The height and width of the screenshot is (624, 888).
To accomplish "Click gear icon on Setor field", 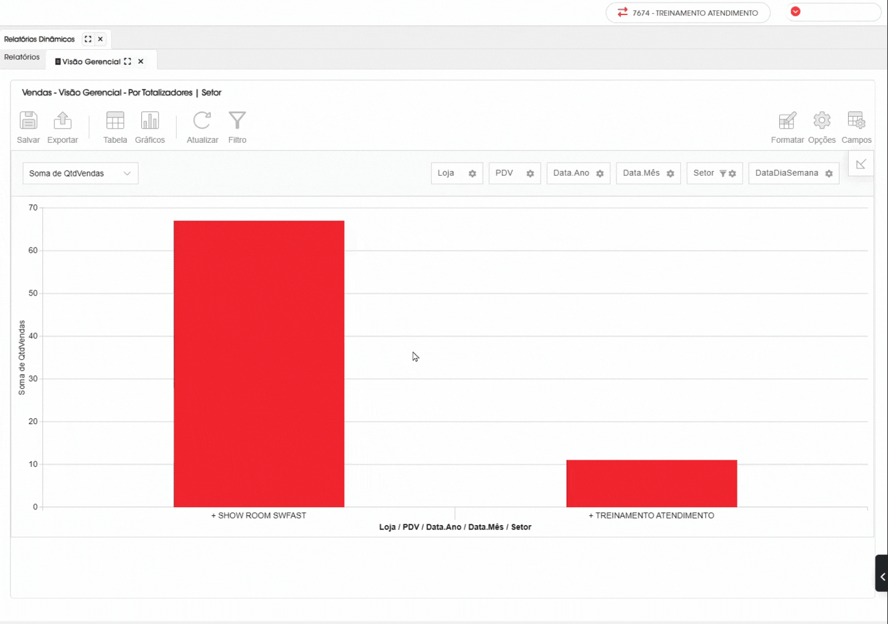I will click(x=732, y=173).
